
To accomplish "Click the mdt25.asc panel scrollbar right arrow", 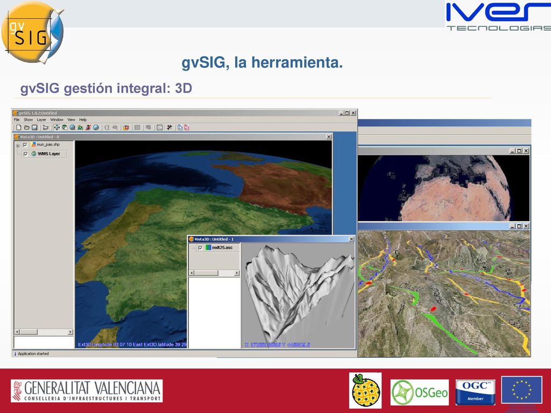I will [x=237, y=273].
